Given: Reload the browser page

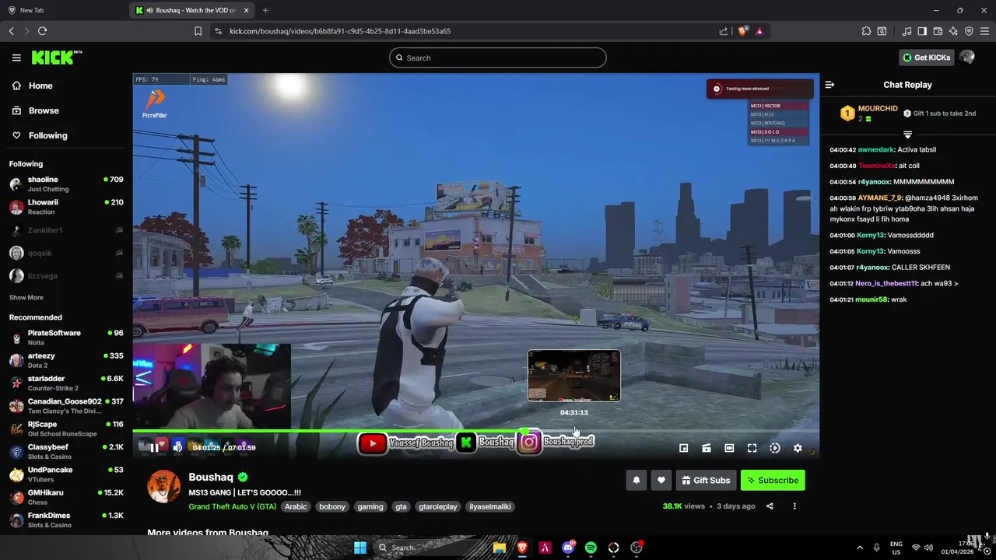Looking at the screenshot, I should pos(42,31).
